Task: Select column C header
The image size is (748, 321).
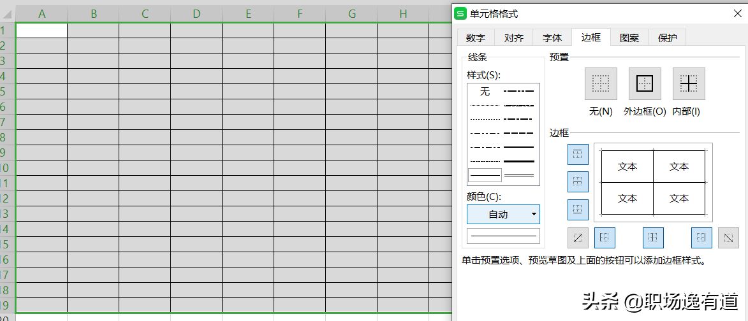Action: point(145,14)
